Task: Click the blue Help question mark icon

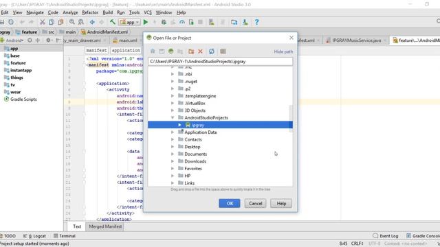Action: pos(256,22)
